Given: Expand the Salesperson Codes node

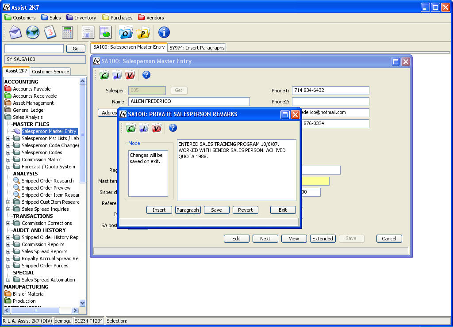Looking at the screenshot, I should [8, 153].
